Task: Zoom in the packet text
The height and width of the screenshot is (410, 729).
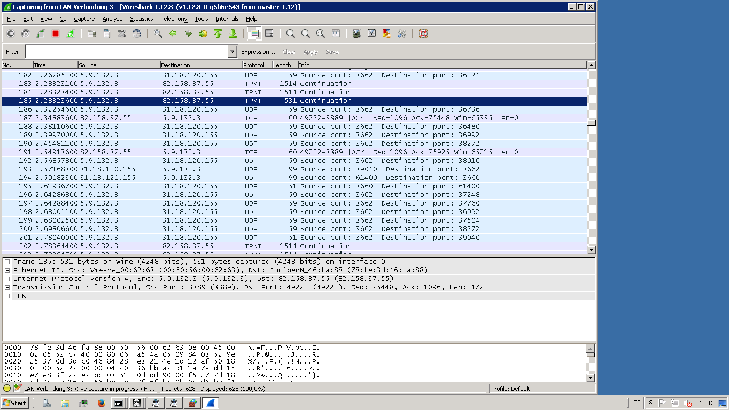Action: [x=291, y=34]
